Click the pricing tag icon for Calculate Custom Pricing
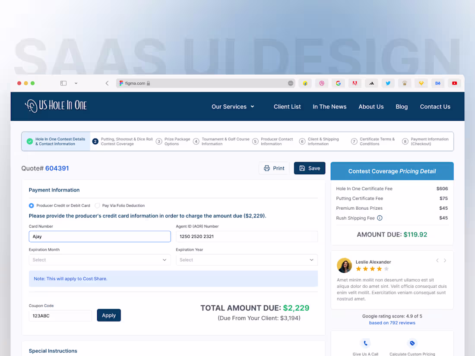 [x=412, y=342]
